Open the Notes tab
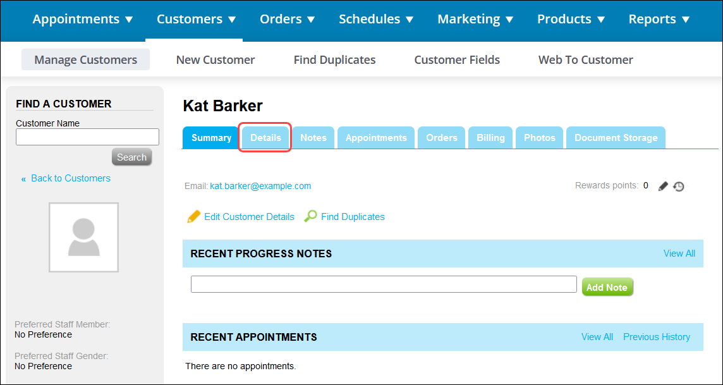 pyautogui.click(x=313, y=138)
